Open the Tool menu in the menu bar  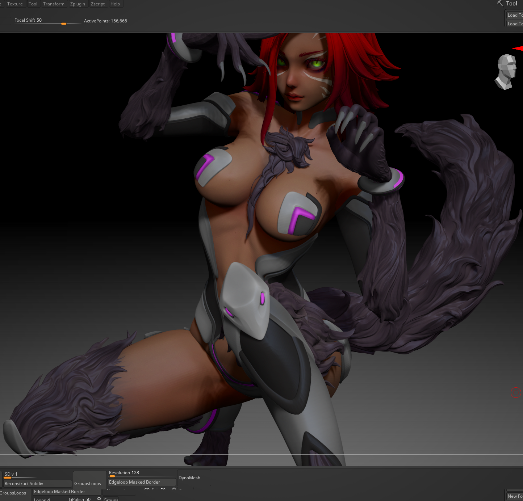pyautogui.click(x=33, y=4)
